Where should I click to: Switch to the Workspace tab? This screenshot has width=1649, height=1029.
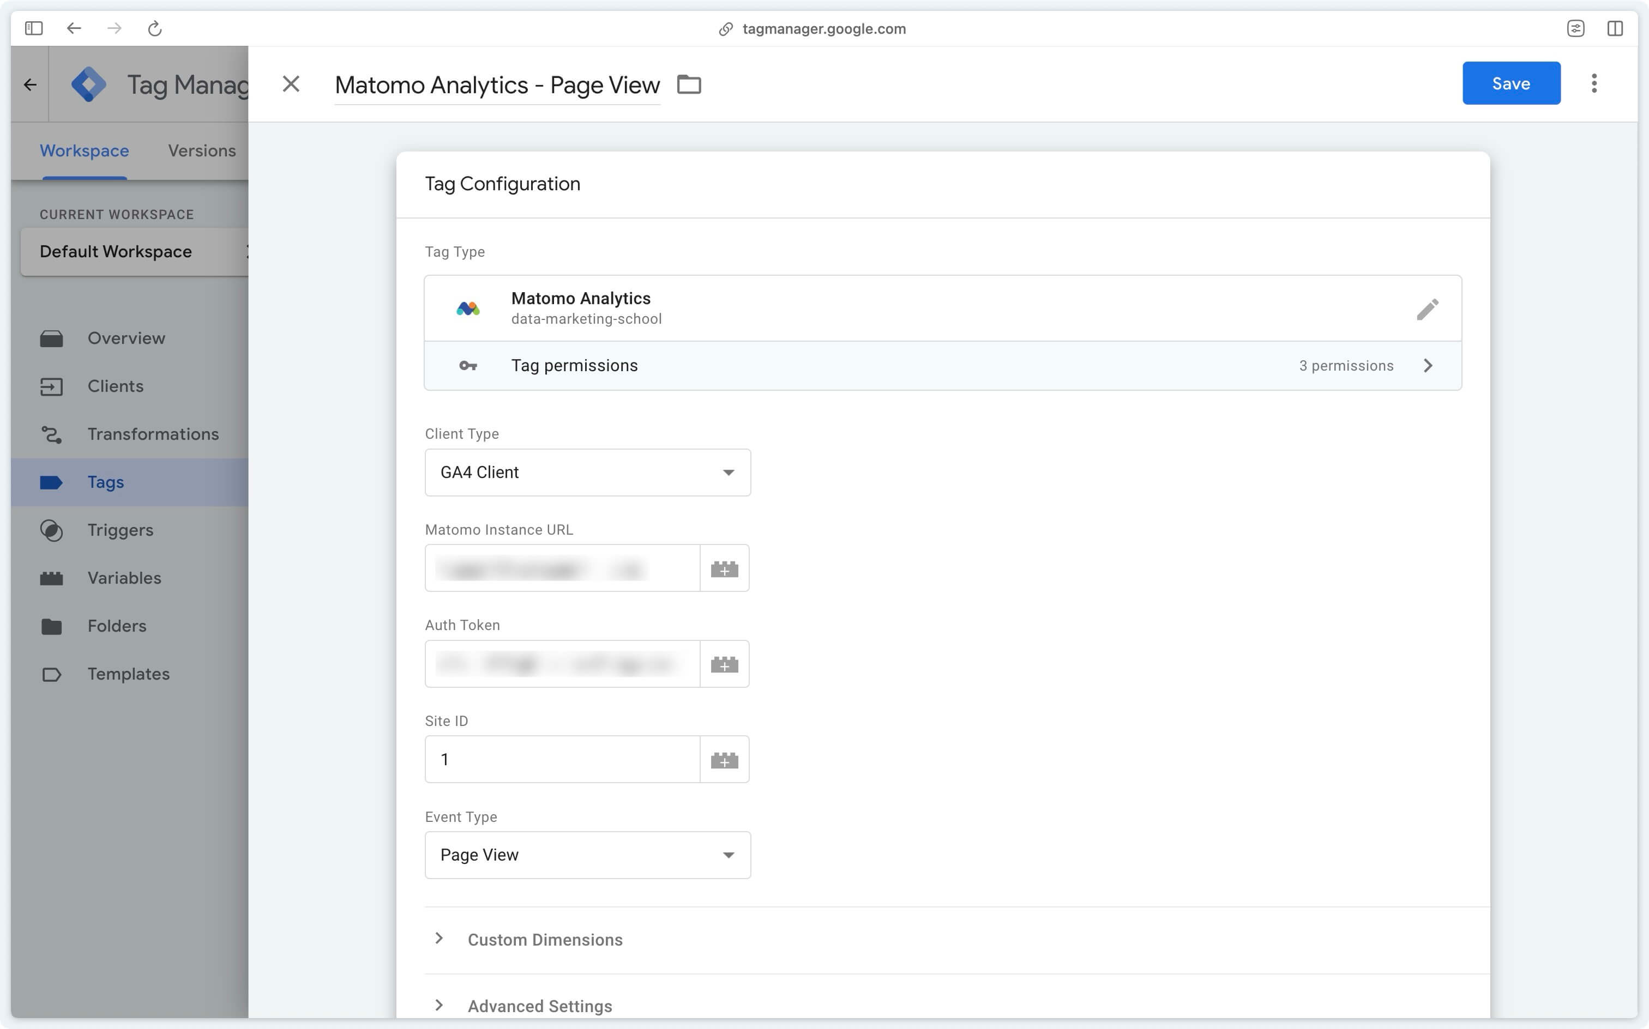[84, 150]
